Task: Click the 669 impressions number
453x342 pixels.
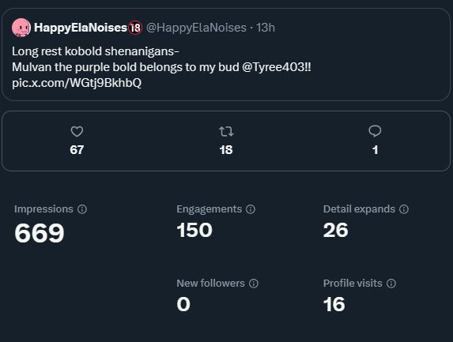Action: [40, 233]
